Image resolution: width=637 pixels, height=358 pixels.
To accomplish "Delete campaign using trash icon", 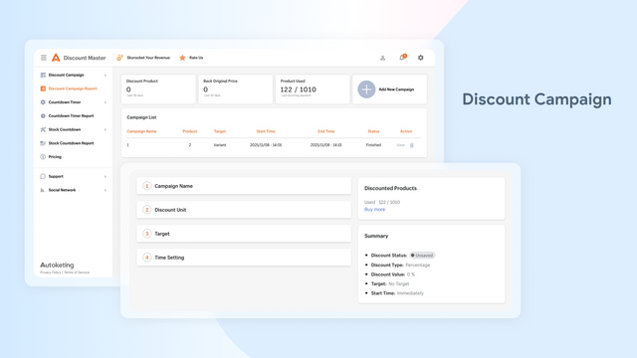I will [411, 145].
